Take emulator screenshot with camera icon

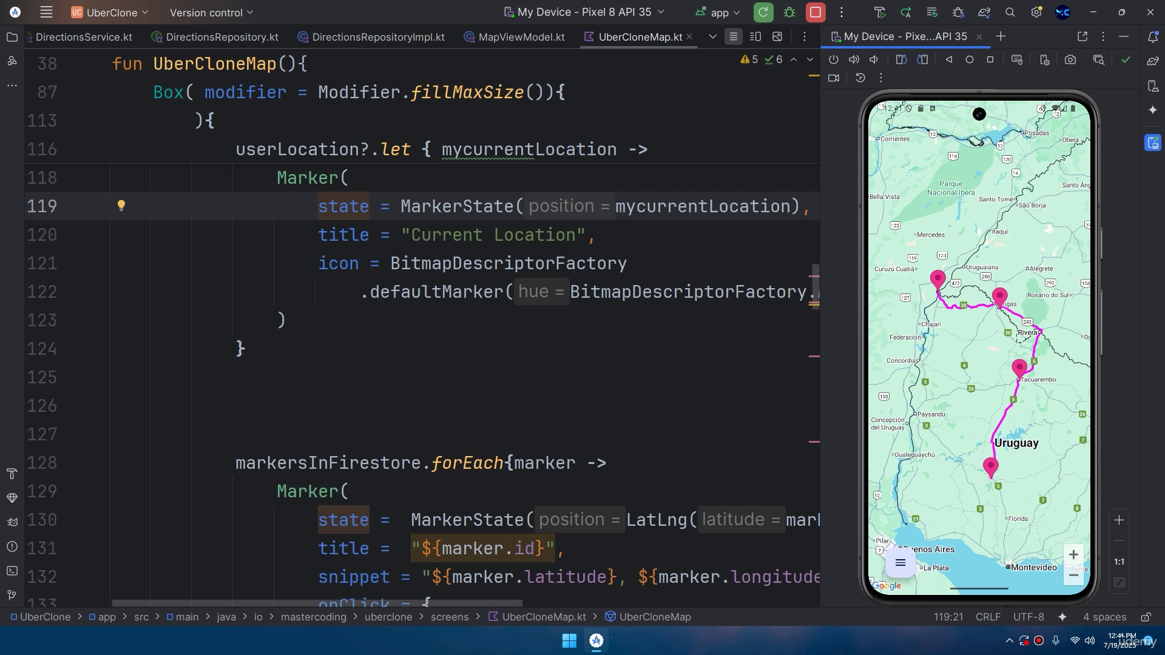click(x=1070, y=59)
